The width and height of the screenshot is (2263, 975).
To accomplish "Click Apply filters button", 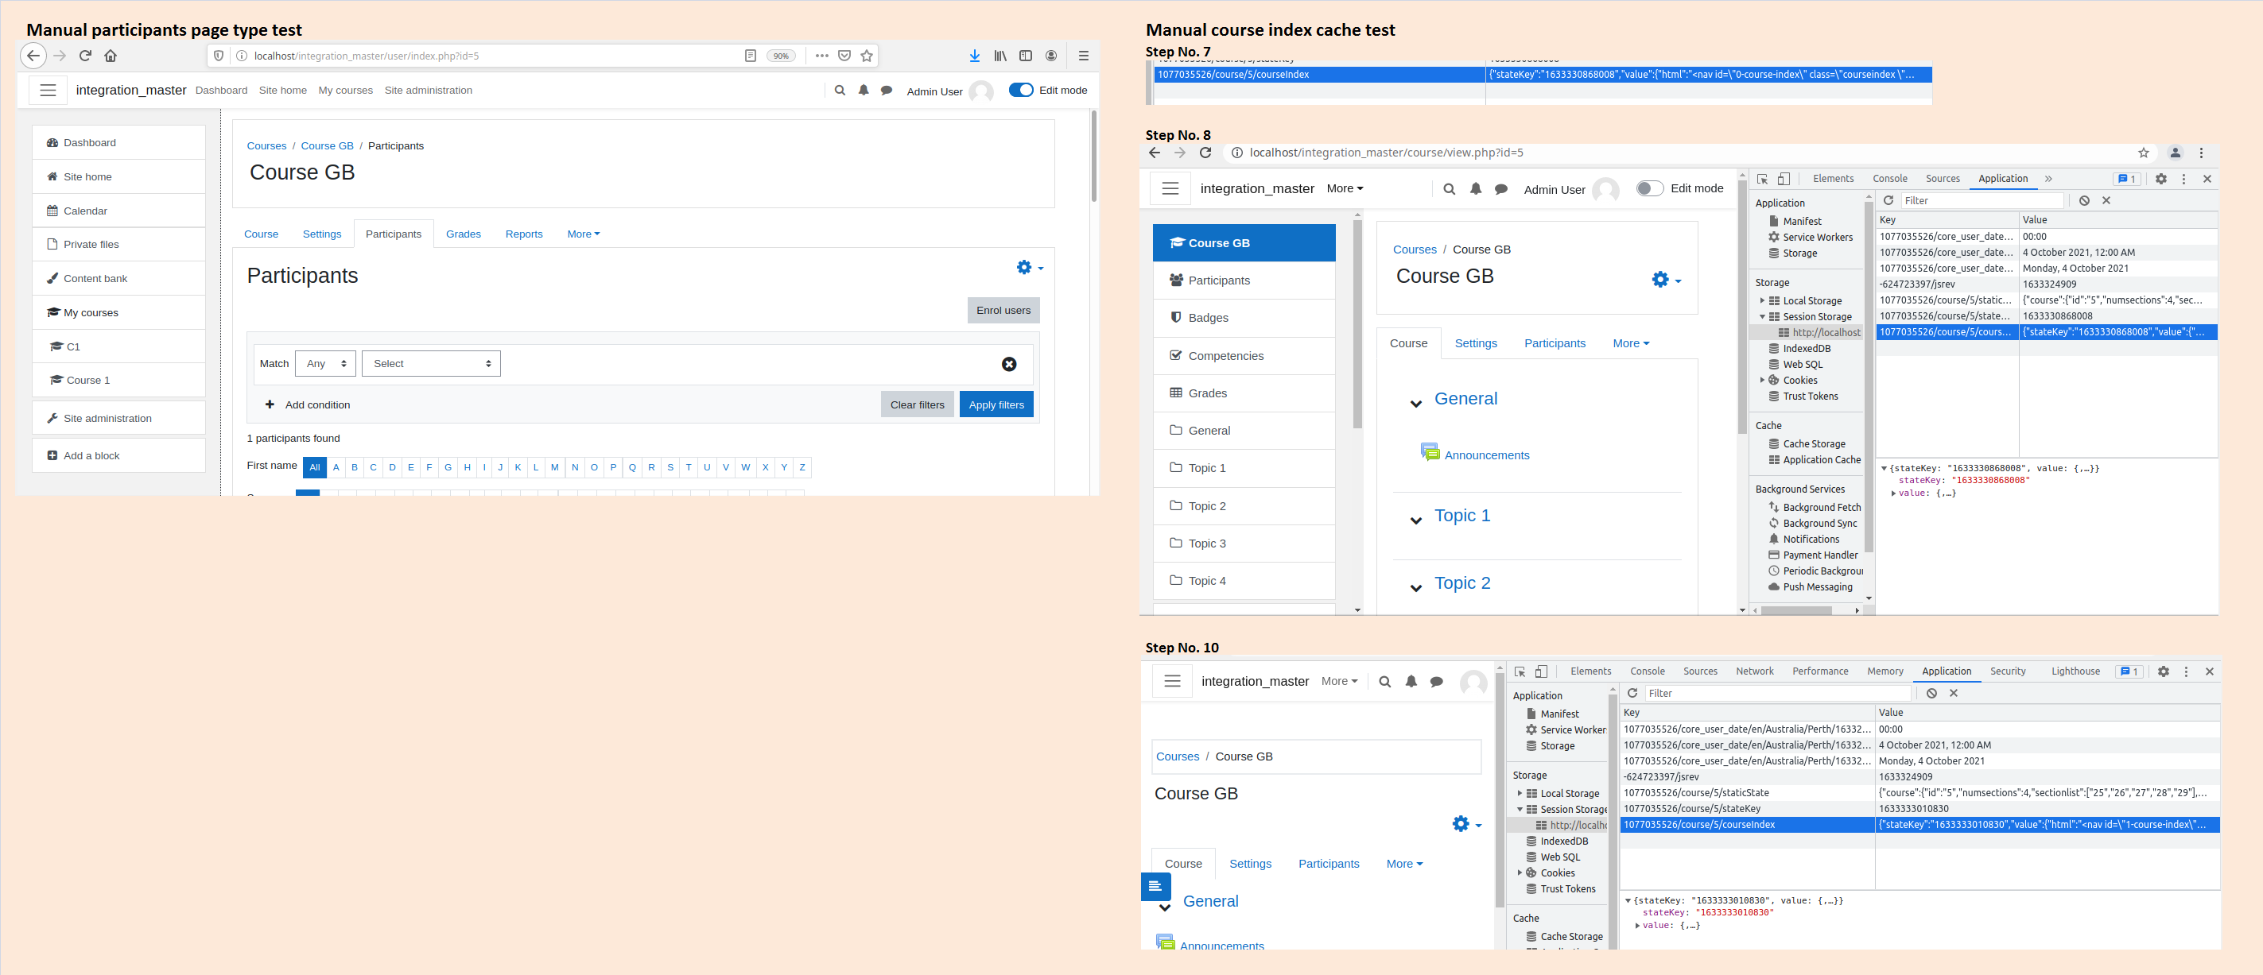I will coord(996,404).
